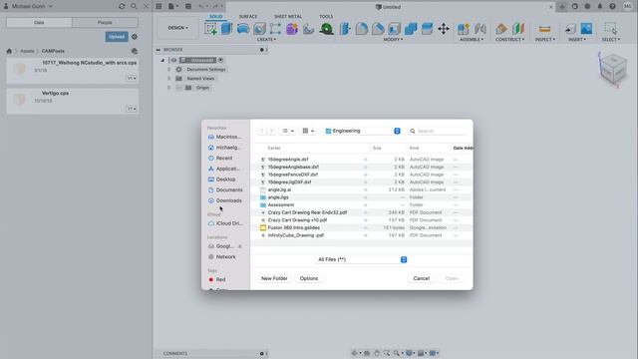Toggle Origin folder visibility
The width and height of the screenshot is (638, 359).
[179, 88]
